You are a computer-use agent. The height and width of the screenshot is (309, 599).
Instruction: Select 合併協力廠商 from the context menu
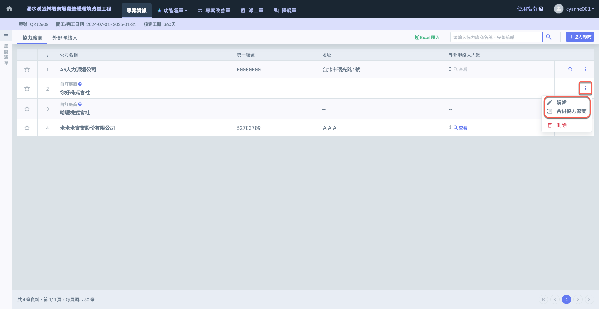(571, 111)
